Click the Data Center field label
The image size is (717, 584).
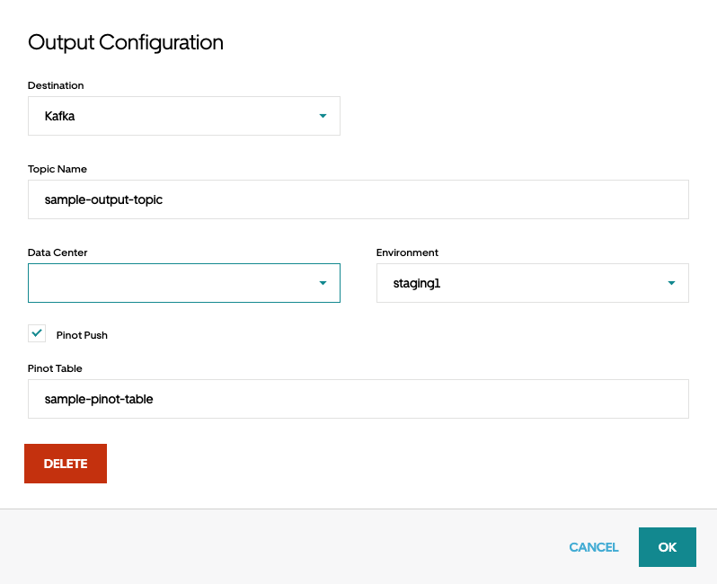tap(58, 252)
